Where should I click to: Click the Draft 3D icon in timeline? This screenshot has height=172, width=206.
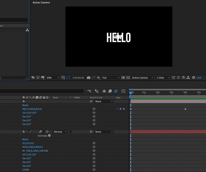coord(96,91)
